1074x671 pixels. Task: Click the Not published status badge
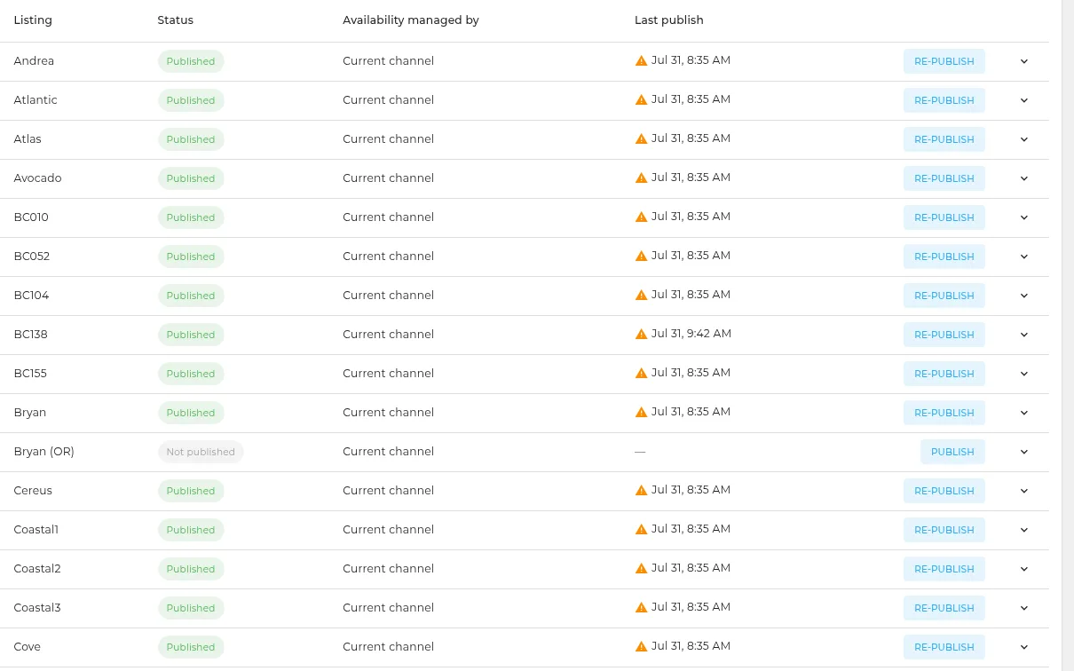(x=201, y=452)
